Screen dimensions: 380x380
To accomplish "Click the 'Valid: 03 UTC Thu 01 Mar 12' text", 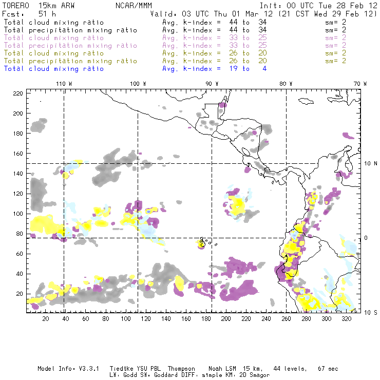I will pos(212,14).
